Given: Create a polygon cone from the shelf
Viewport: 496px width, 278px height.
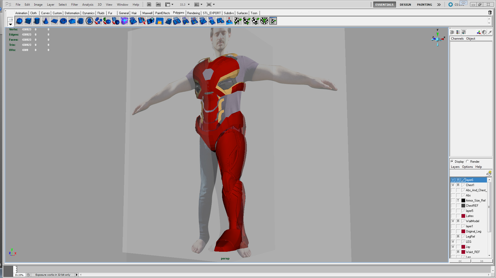Looking at the screenshot, I should click(x=46, y=21).
